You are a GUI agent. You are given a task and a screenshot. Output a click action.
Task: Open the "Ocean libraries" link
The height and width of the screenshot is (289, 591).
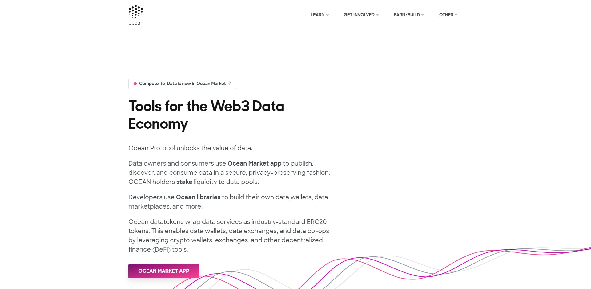tap(198, 197)
